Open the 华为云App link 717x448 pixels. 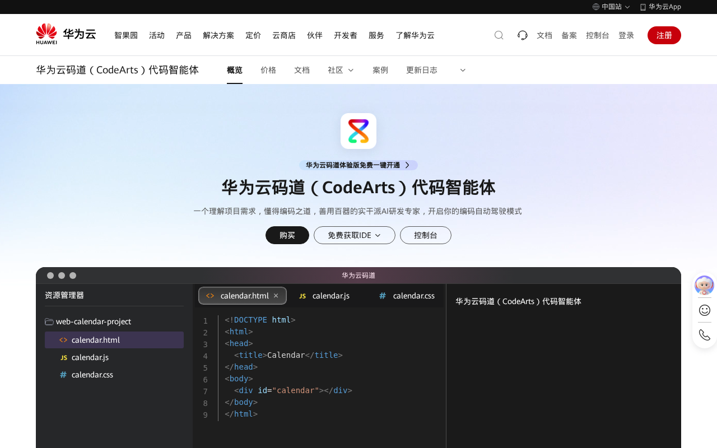tap(660, 7)
